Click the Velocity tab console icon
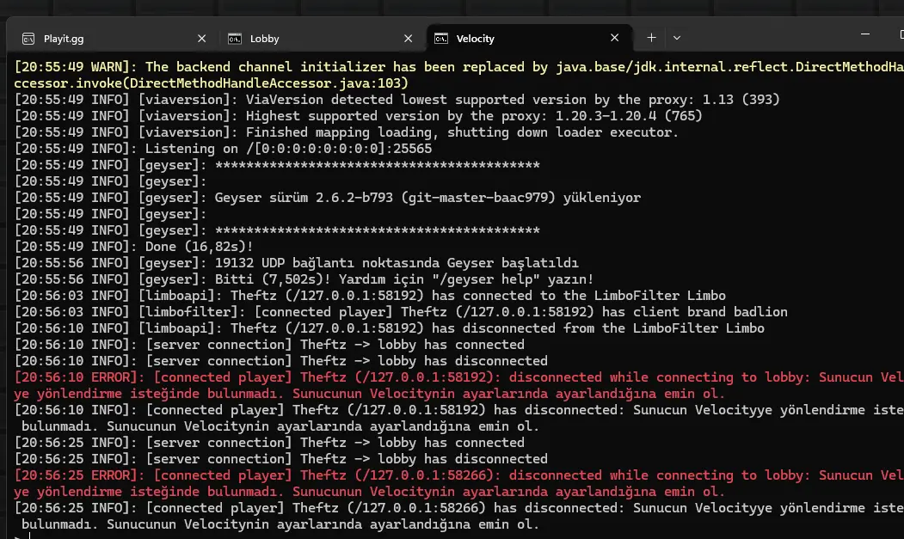Screen dimensions: 904x539 pos(441,39)
